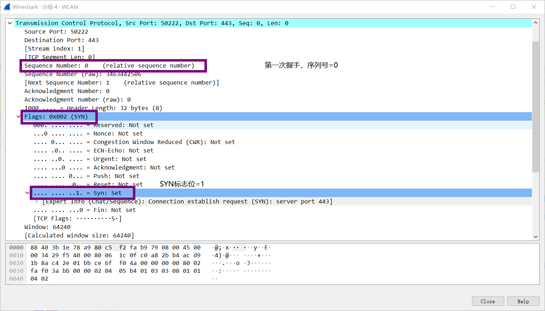Select the Push: Not set row
This screenshot has height=311, width=545.
86,176
